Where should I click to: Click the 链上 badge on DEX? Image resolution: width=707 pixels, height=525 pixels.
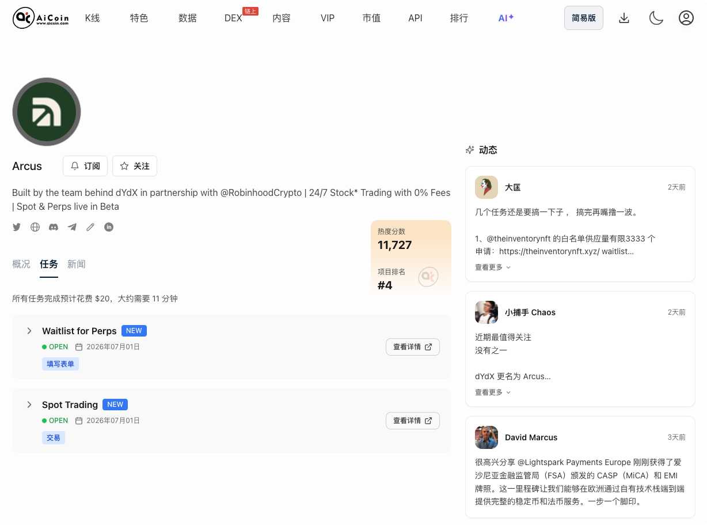pos(250,11)
